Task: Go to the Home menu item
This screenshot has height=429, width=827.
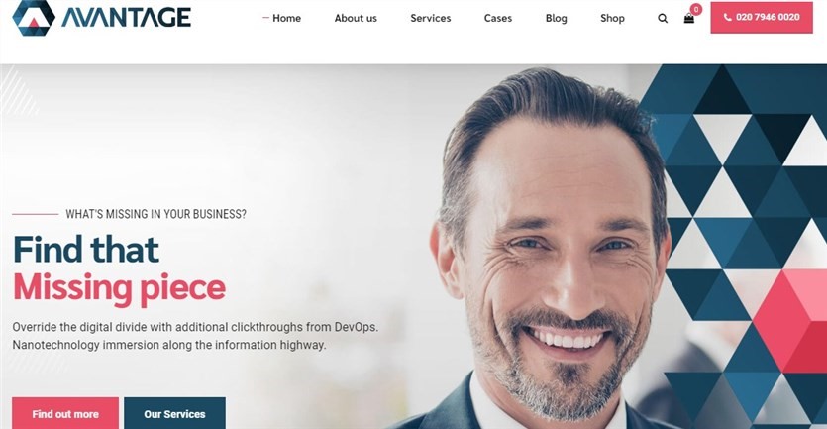Action: point(286,18)
